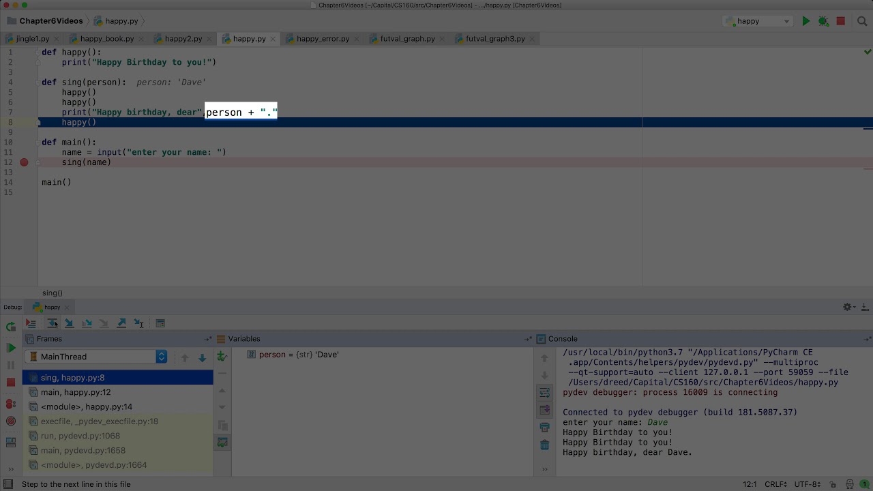Image resolution: width=873 pixels, height=491 pixels.
Task: Remove breakpoint on line 12
Action: pyautogui.click(x=24, y=162)
